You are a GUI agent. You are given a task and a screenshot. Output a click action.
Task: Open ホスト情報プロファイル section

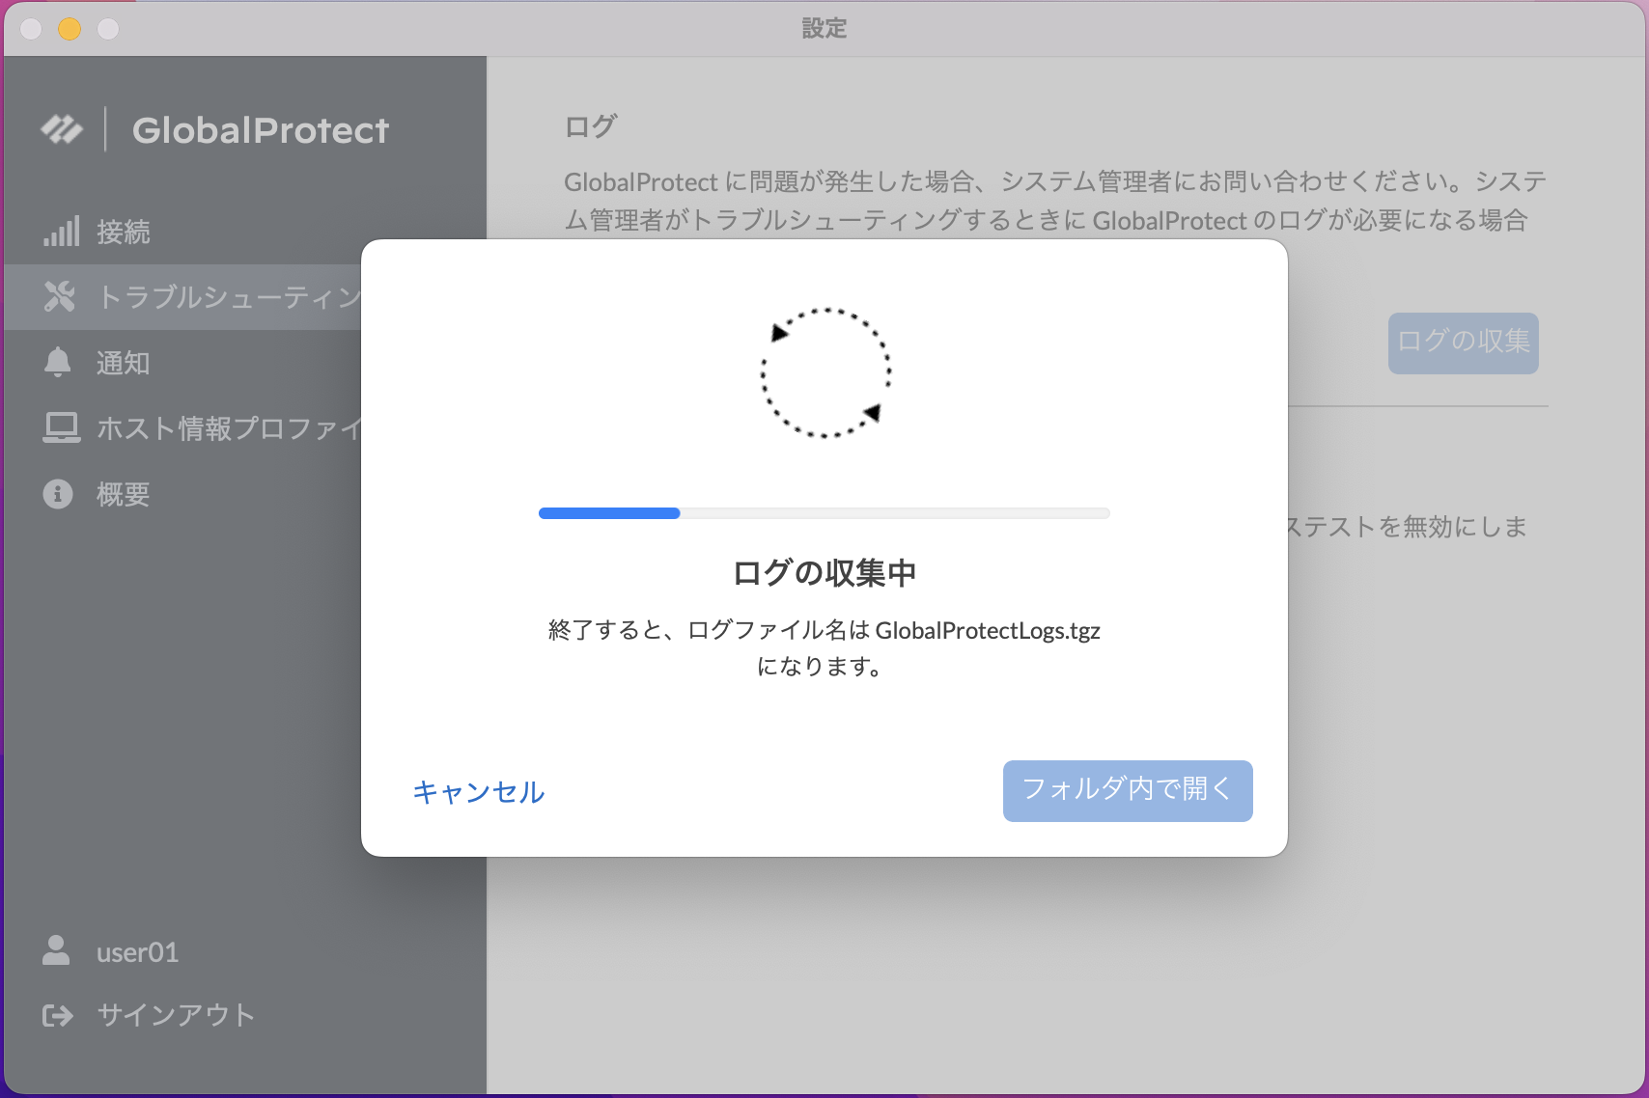tap(183, 428)
